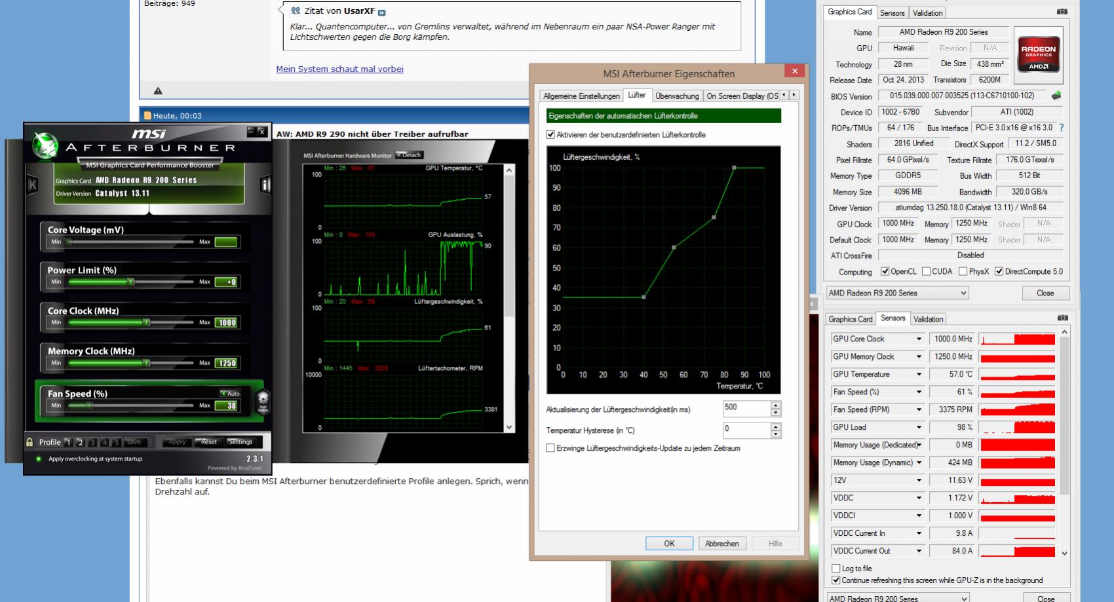1114x602 pixels.
Task: Click the Core Clock slider handle
Action: [x=147, y=322]
